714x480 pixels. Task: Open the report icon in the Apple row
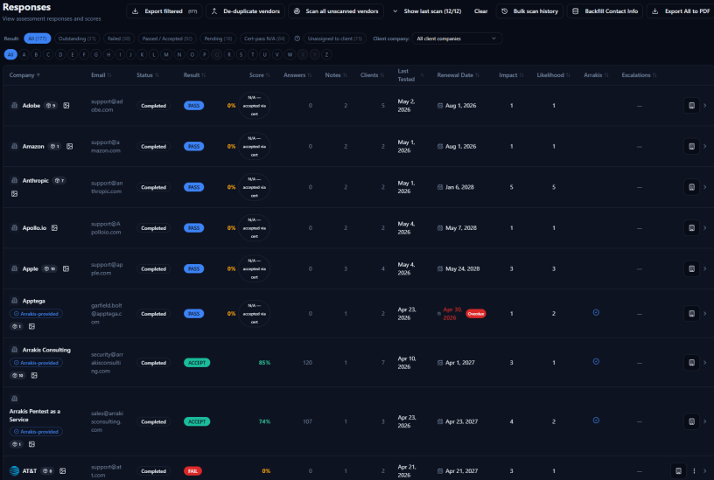pyautogui.click(x=691, y=269)
